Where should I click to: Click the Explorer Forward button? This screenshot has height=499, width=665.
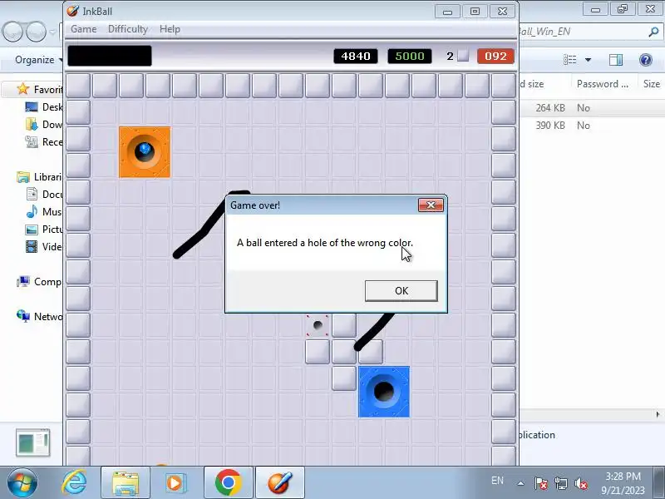click(36, 32)
